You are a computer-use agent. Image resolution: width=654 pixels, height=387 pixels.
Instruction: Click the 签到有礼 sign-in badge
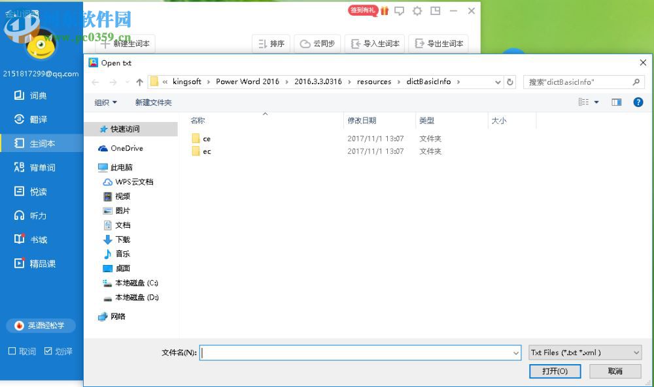point(362,10)
